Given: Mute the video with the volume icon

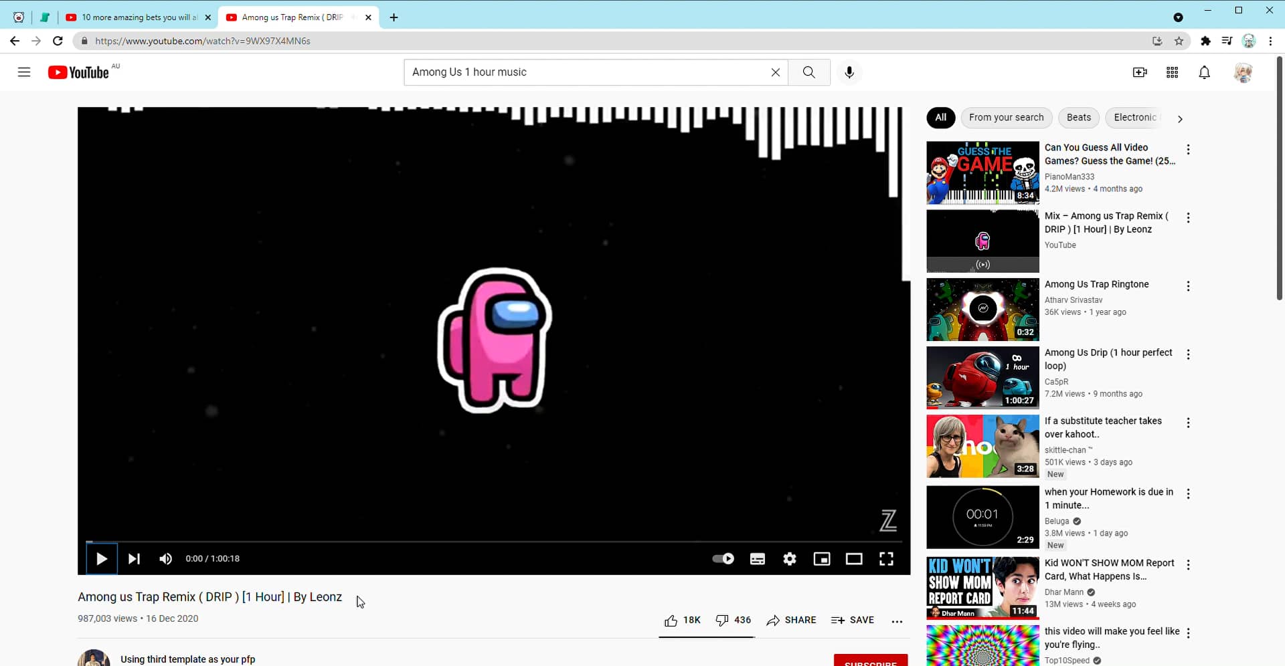Looking at the screenshot, I should click(x=165, y=558).
